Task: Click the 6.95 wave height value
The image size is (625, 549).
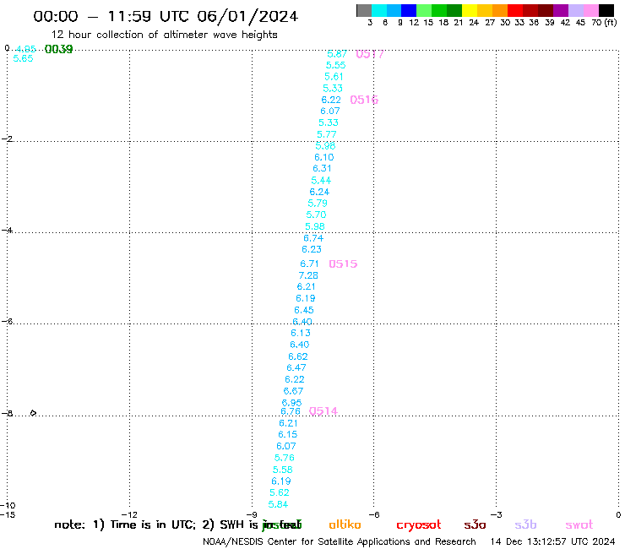Action: (291, 403)
